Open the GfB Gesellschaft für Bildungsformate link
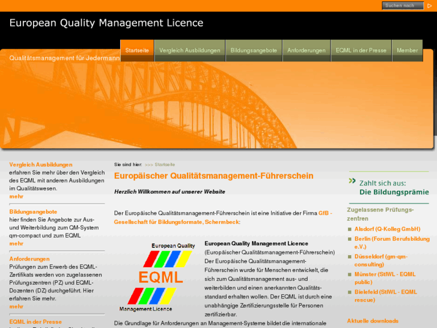Image resolution: width=437 pixels, height=328 pixels. coord(223,217)
